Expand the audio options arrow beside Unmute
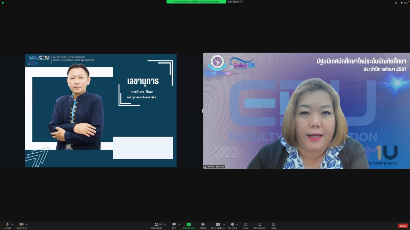The height and width of the screenshot is (230, 410). (x=13, y=224)
